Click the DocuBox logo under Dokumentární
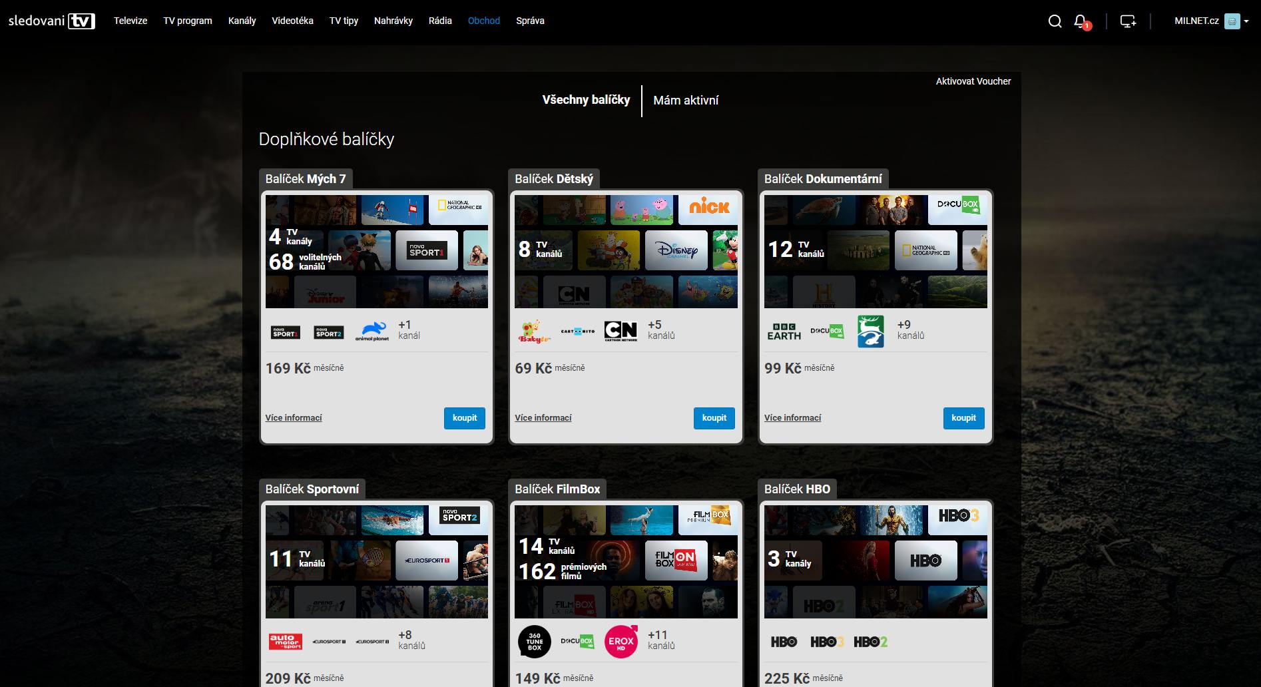Viewport: 1261px width, 687px height. tap(827, 331)
